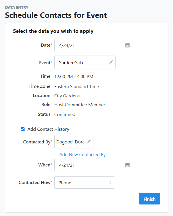Click the Date input showing 4/24/21
Screen dimensions: 173x216
pyautogui.click(x=93, y=45)
